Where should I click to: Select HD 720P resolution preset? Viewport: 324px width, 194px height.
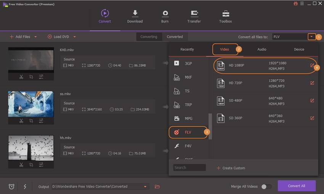[x=265, y=83]
